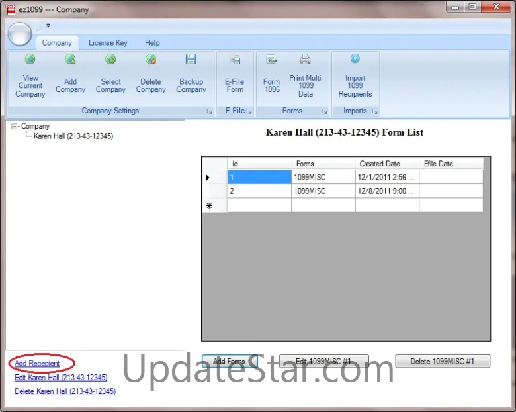Open the round application orb menu
Screen dimensions: 516x412
tap(20, 34)
